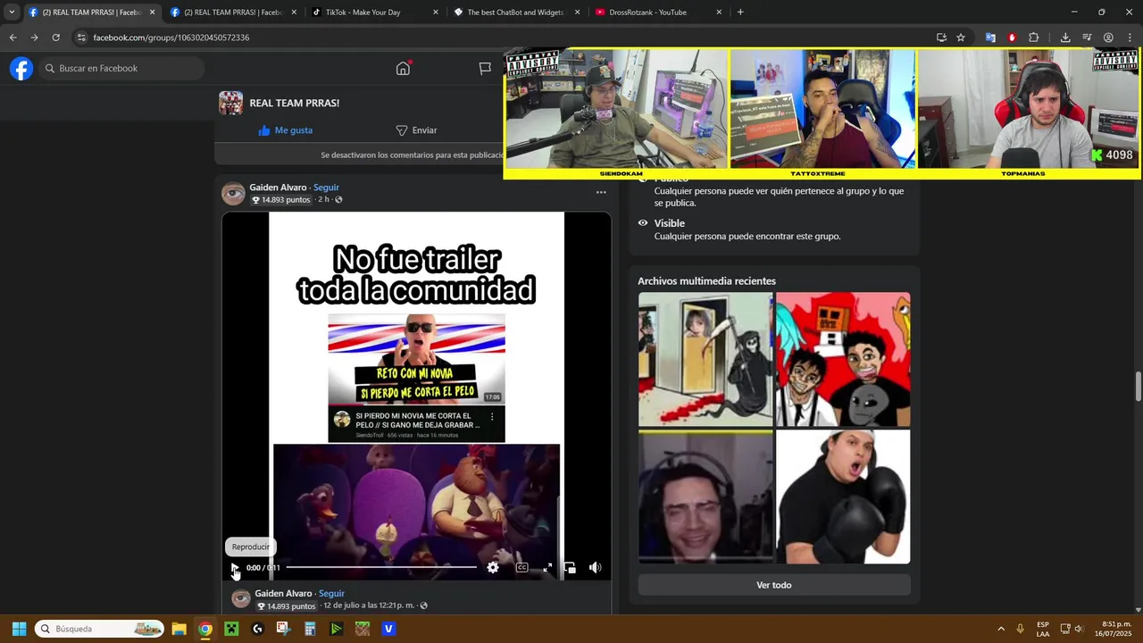Click the address bar URL facebook.com/groups
The image size is (1143, 643).
(171, 38)
